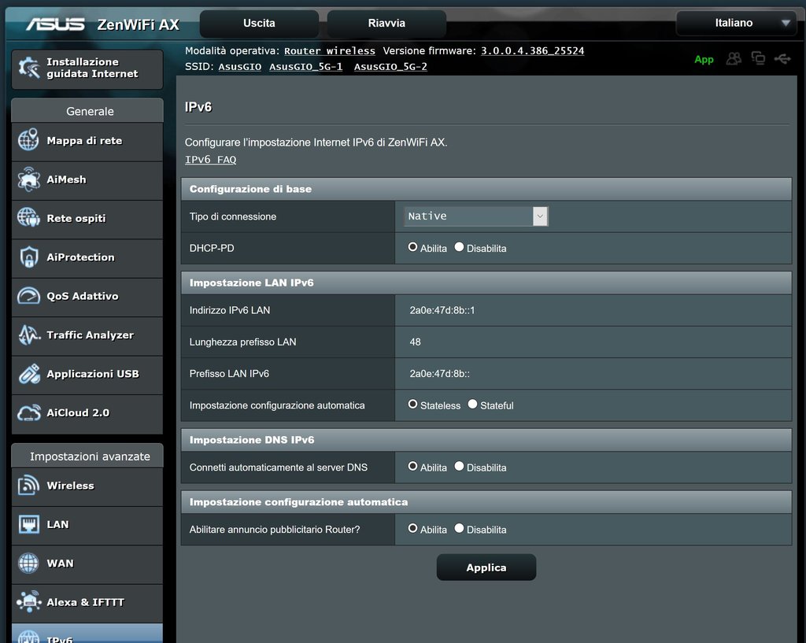Click the connected users icon in header

click(734, 59)
